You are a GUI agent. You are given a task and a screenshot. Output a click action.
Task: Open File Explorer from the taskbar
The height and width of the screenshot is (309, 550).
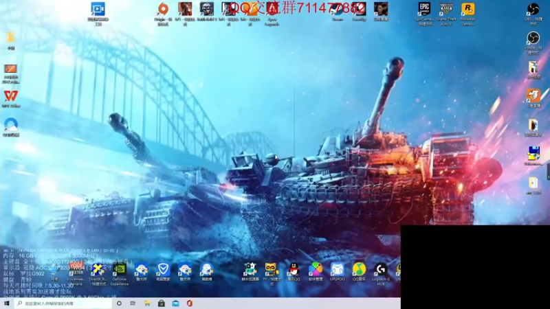coord(147,304)
